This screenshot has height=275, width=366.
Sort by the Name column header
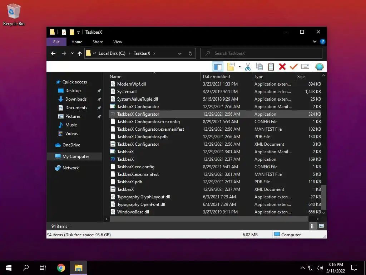(154, 77)
